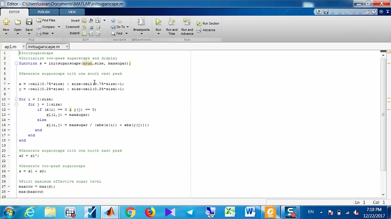Run the script with green Run icon
The height and width of the screenshot is (219, 391).
[x=158, y=22]
